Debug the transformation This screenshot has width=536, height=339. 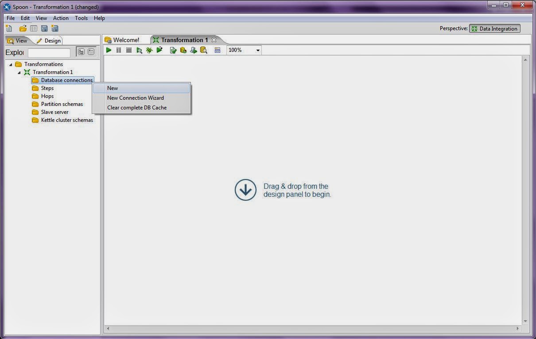click(x=149, y=50)
